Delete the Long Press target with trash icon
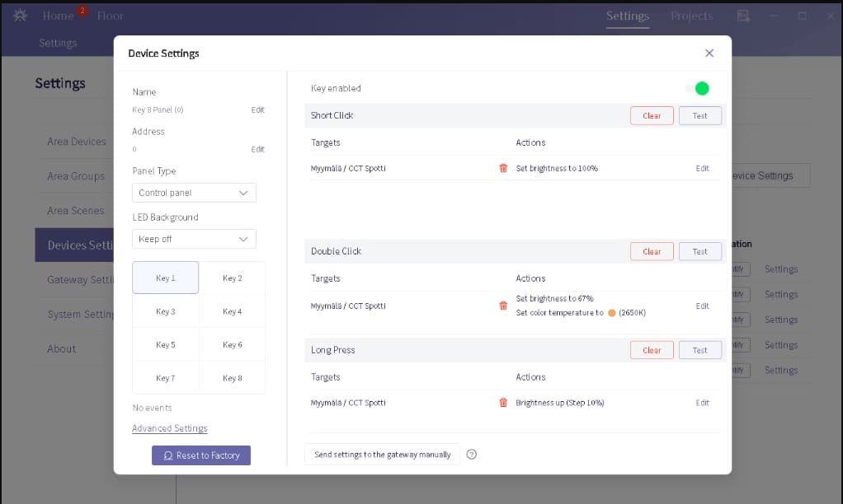Viewport: 843px width, 504px height. pos(503,403)
